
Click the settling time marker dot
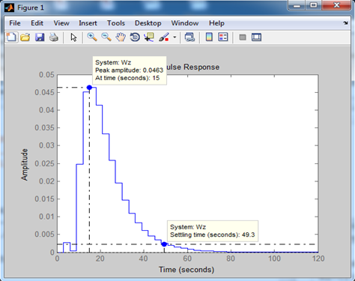point(164,244)
